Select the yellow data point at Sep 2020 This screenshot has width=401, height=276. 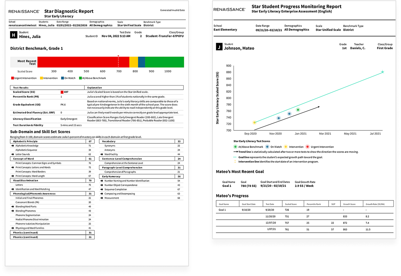(255, 123)
